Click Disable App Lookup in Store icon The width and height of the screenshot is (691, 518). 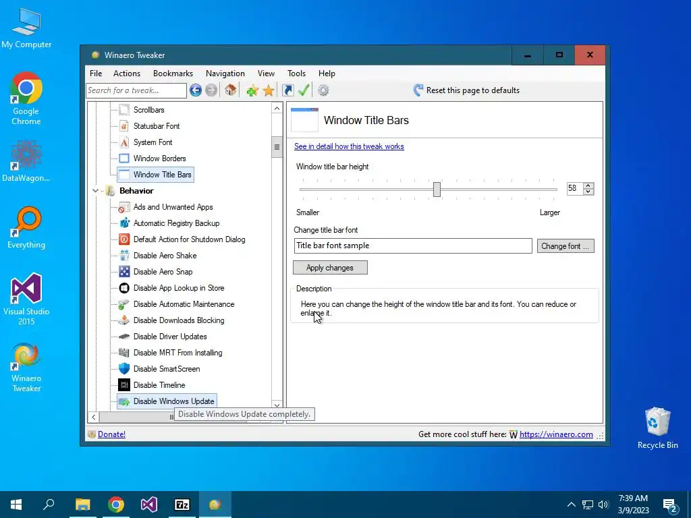point(124,287)
